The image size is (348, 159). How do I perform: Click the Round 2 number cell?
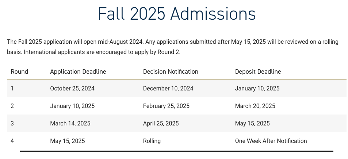click(12, 106)
